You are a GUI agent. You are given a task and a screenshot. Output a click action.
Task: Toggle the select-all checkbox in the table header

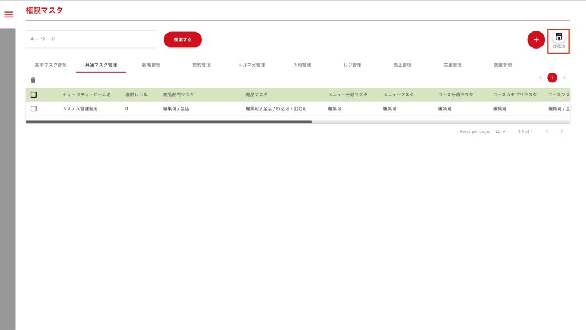(34, 95)
